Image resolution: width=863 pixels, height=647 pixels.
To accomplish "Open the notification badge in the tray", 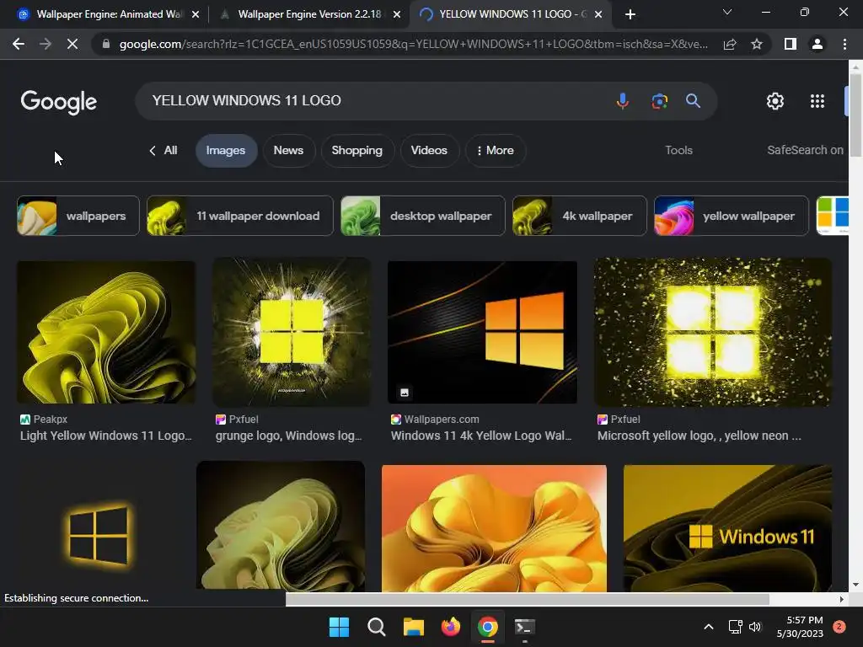I will (839, 626).
